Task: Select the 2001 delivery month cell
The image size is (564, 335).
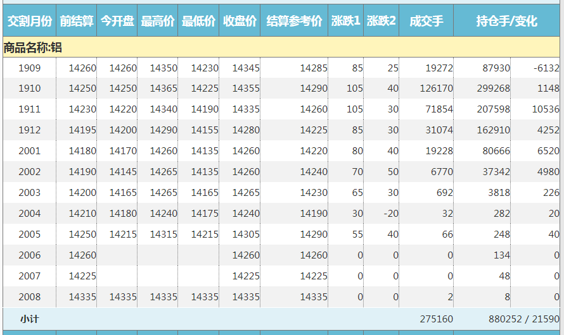Action: coord(29,151)
